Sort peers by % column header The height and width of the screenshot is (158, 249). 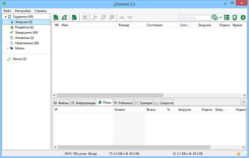(168, 110)
